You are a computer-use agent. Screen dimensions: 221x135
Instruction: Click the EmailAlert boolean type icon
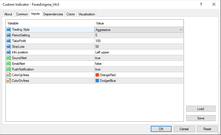click(x=9, y=64)
